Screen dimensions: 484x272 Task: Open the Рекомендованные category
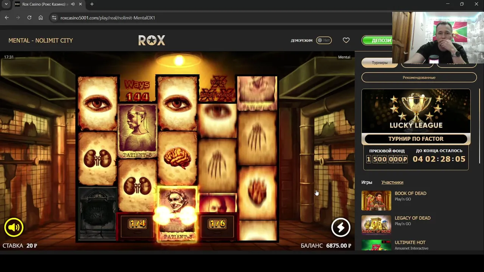click(419, 77)
